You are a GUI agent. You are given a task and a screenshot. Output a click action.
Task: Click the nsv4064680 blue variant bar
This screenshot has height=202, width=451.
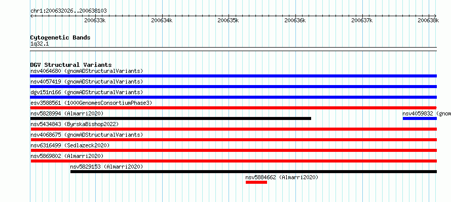pyautogui.click(x=233, y=76)
